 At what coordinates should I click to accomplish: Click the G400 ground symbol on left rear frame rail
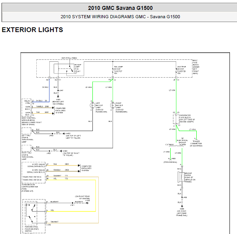(x=182, y=206)
